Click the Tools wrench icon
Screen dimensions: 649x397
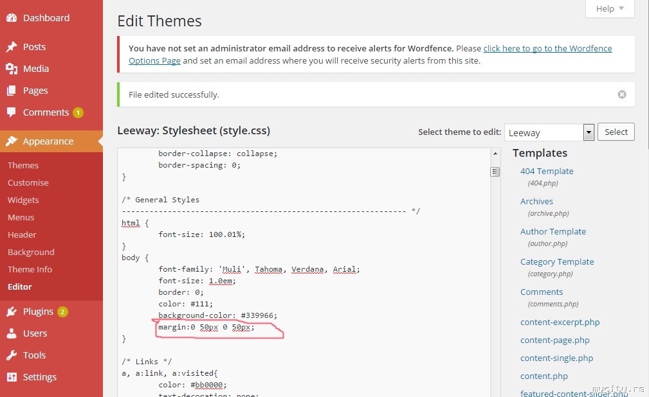tap(12, 355)
